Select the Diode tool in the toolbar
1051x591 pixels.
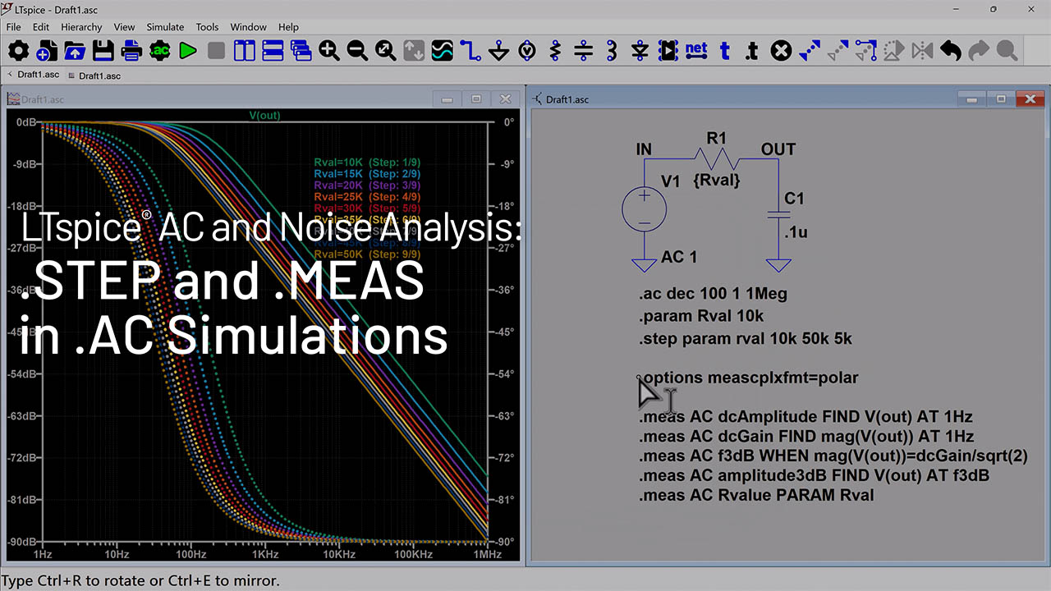(640, 51)
